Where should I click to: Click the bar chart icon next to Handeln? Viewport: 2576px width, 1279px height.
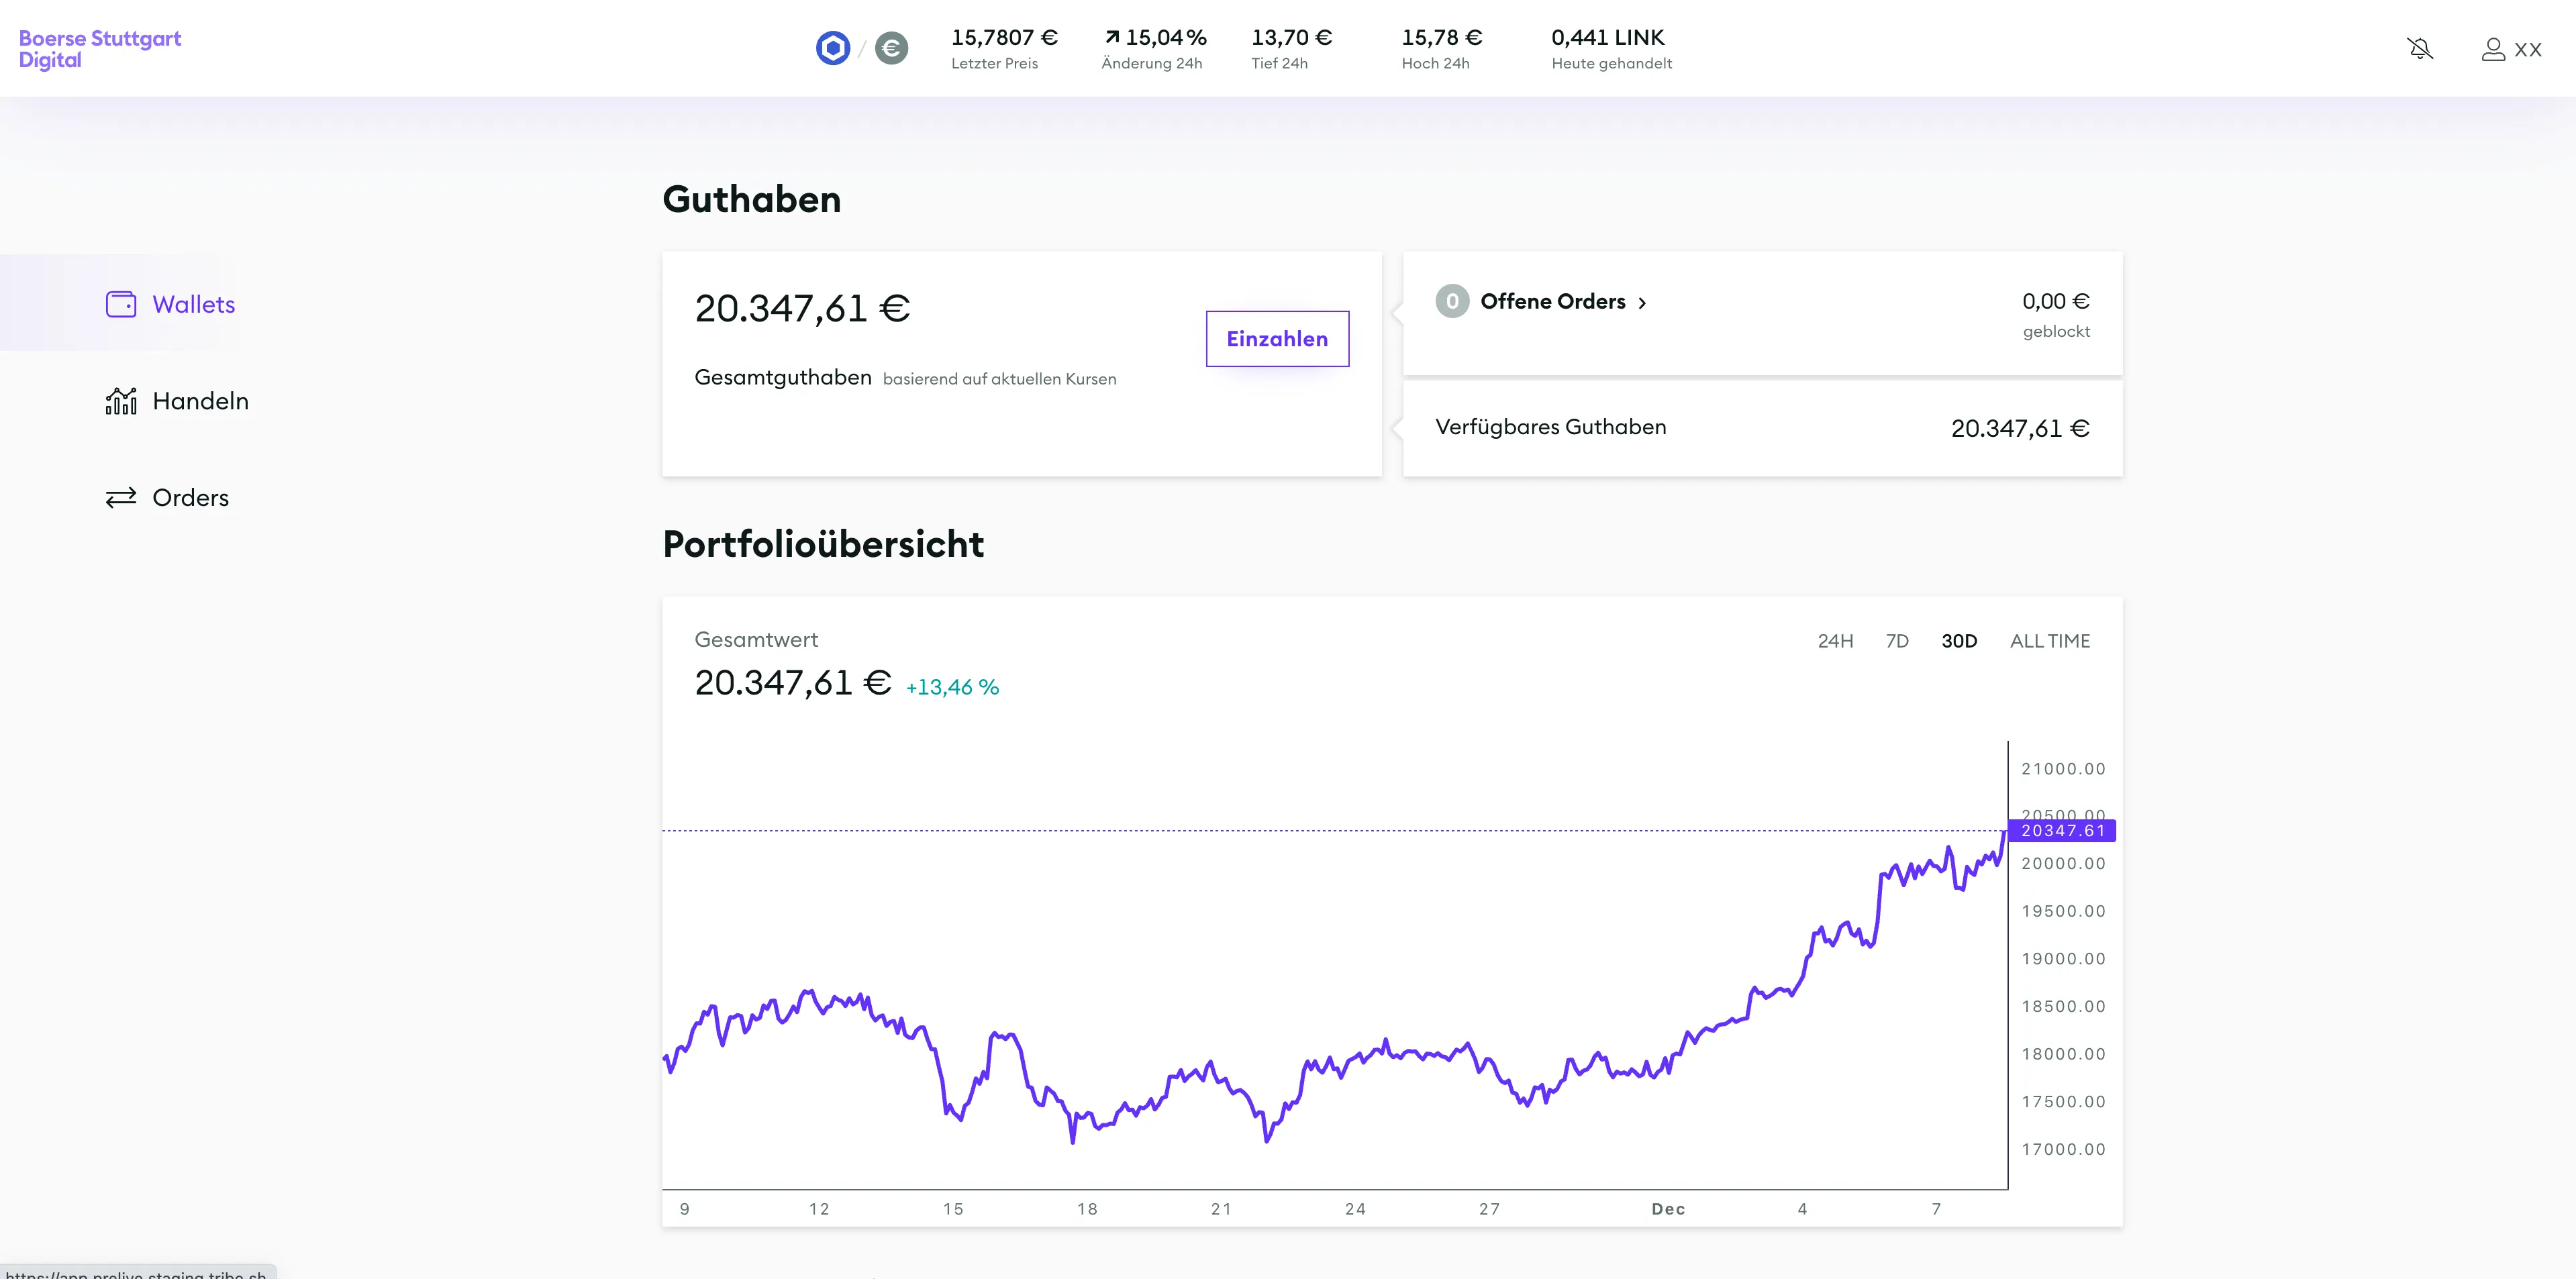pyautogui.click(x=120, y=400)
